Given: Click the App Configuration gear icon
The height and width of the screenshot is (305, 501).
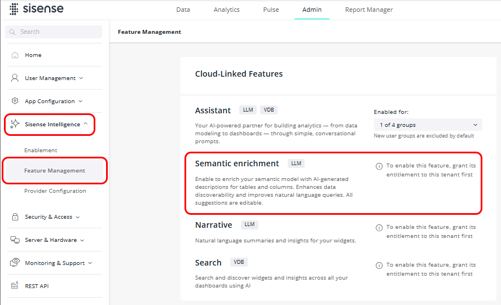Looking at the screenshot, I should click(x=15, y=101).
